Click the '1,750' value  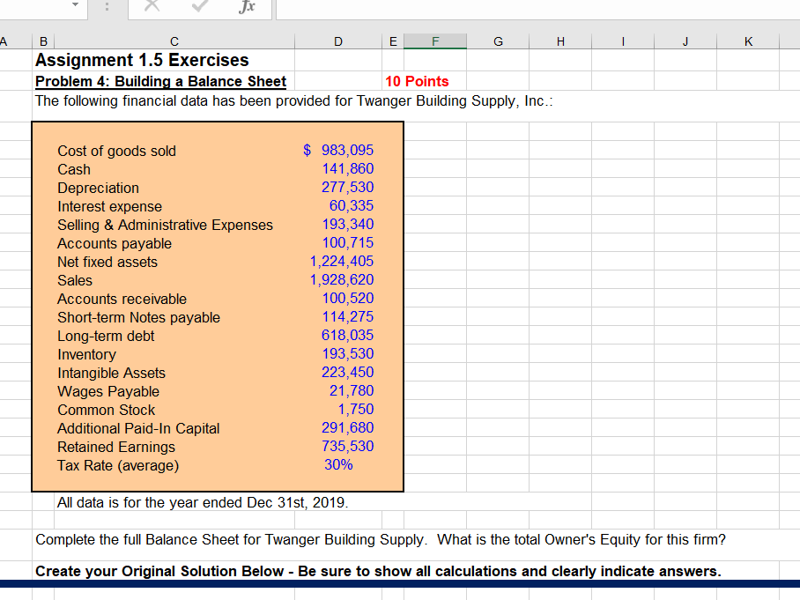(356, 409)
